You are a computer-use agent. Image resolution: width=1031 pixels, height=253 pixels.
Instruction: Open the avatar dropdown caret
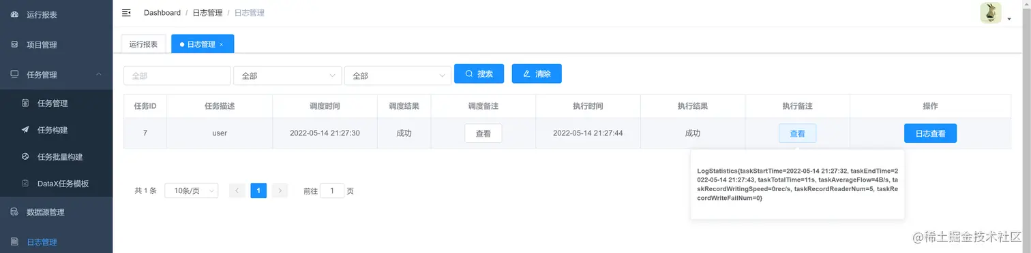pos(1009,20)
